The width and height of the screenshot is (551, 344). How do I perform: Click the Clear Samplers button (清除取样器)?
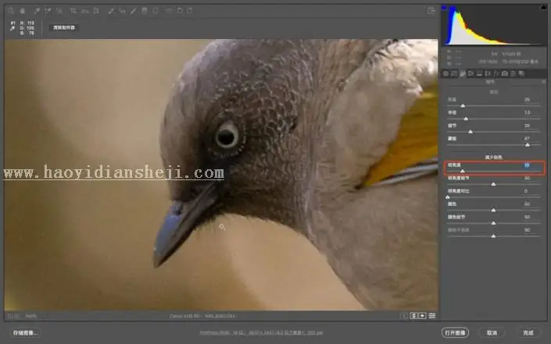click(63, 27)
